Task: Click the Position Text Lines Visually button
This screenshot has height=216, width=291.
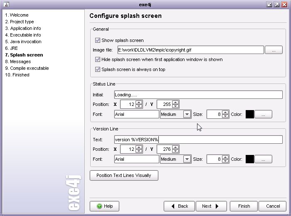Action: tap(124, 175)
